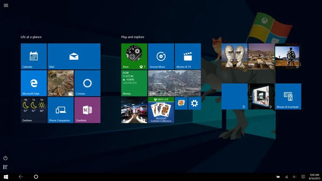
Task: Open the Dedham weather tile
Action: coord(34,110)
